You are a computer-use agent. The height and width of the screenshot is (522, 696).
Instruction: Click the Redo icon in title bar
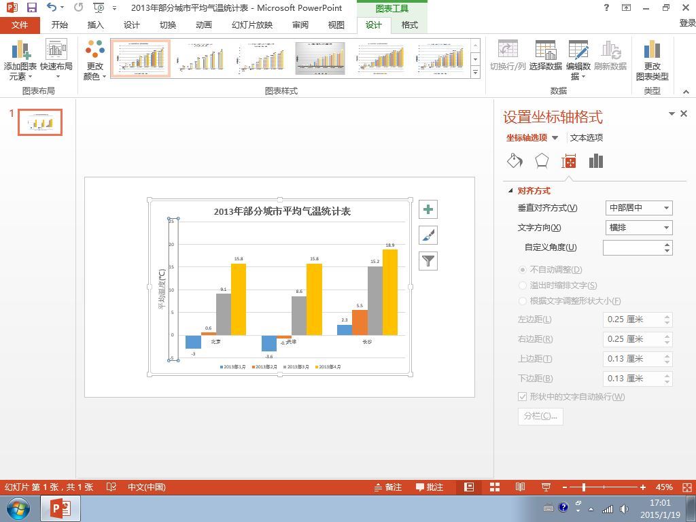(78, 7)
